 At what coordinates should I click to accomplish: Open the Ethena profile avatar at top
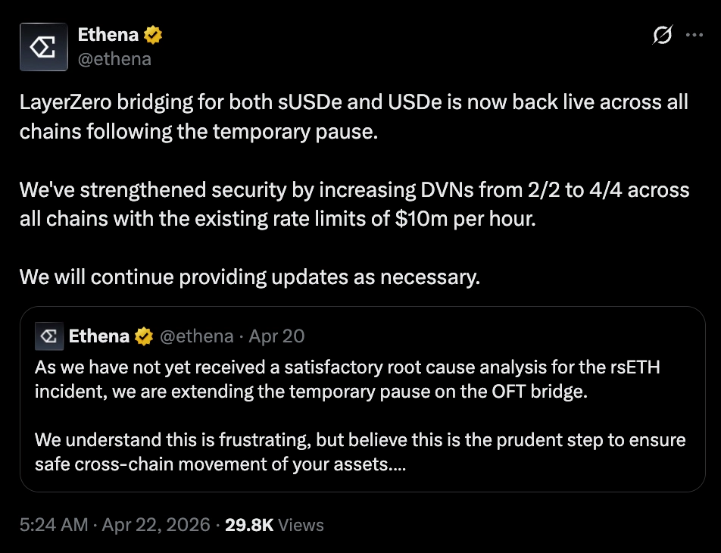tap(45, 46)
